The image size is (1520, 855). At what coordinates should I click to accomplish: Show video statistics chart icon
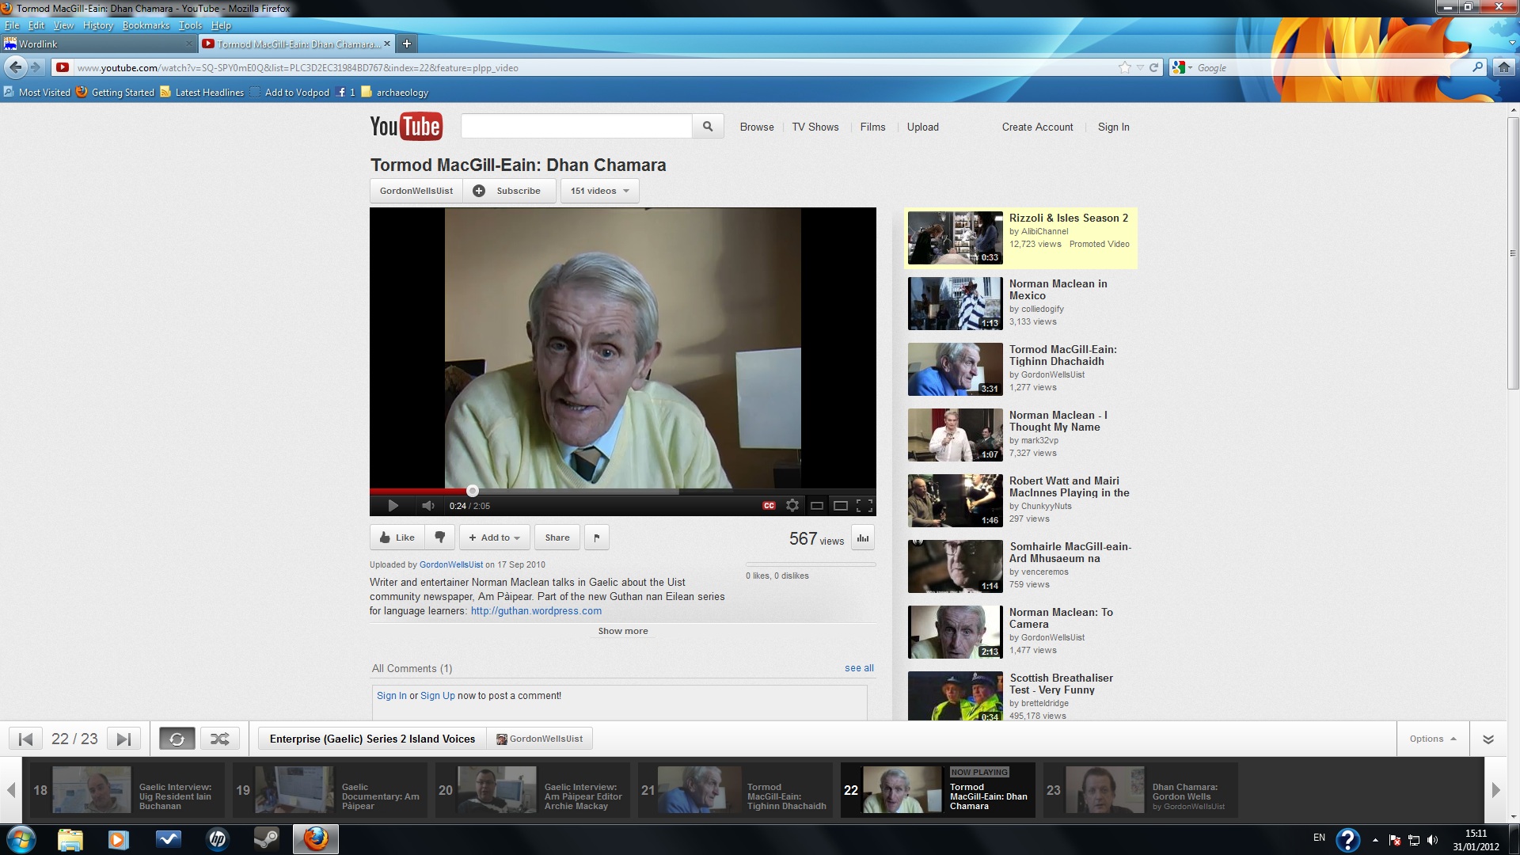coord(863,538)
